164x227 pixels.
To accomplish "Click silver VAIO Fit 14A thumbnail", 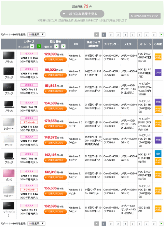I will [x=9, y=189].
